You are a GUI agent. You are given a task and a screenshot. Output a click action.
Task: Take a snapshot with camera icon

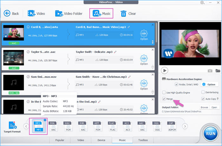coord(210,71)
